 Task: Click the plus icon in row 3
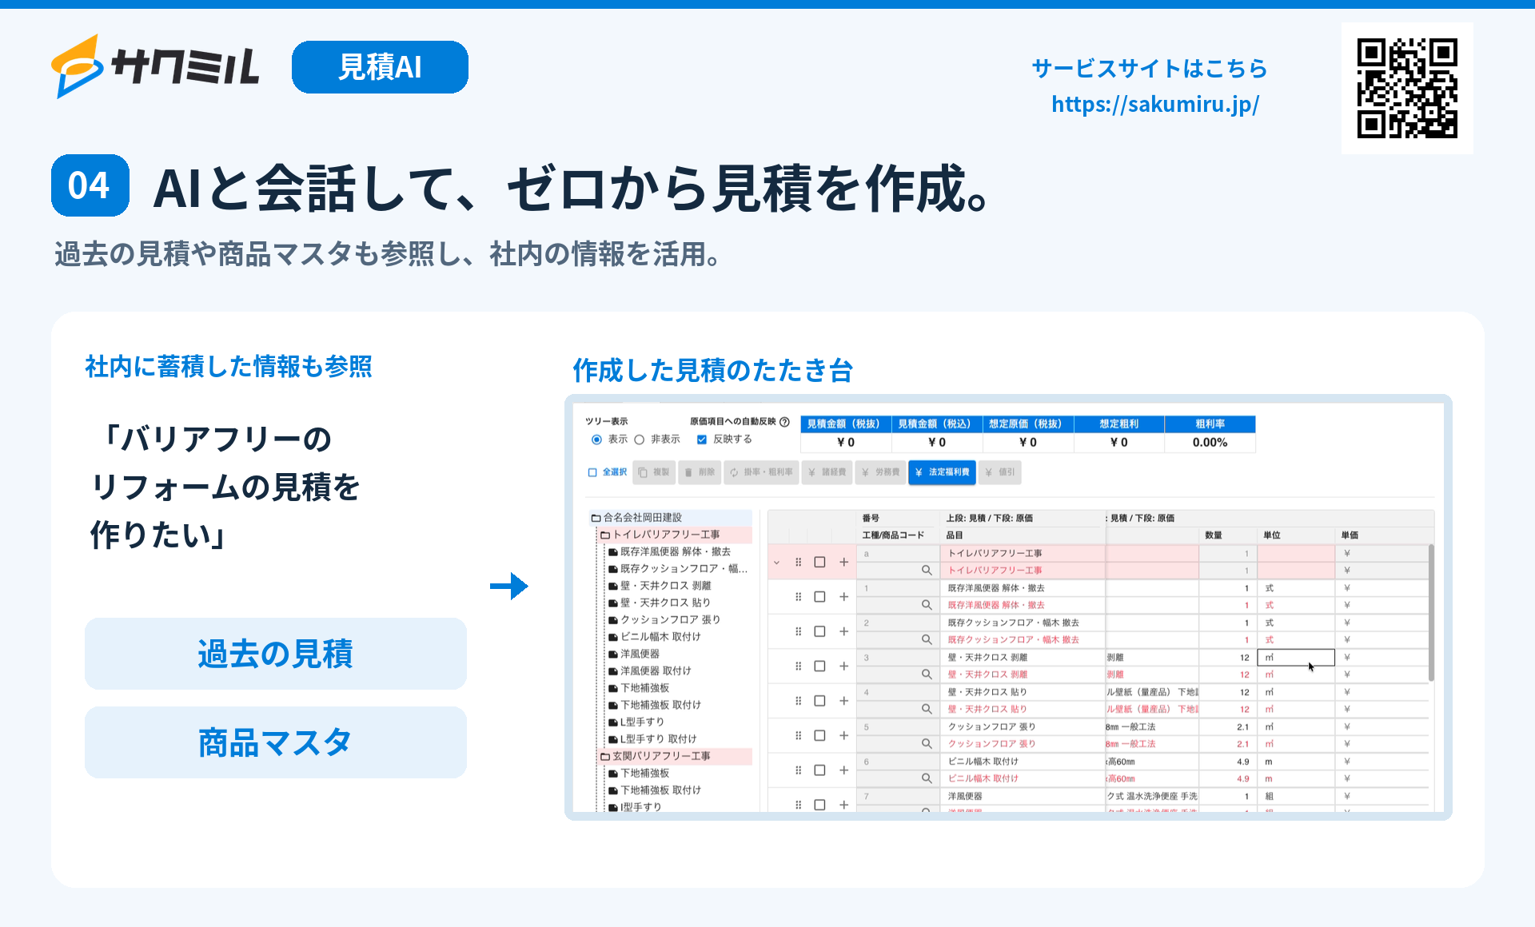843,666
